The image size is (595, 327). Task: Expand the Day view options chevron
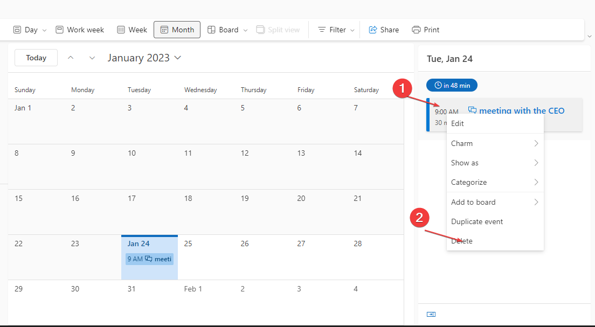45,30
